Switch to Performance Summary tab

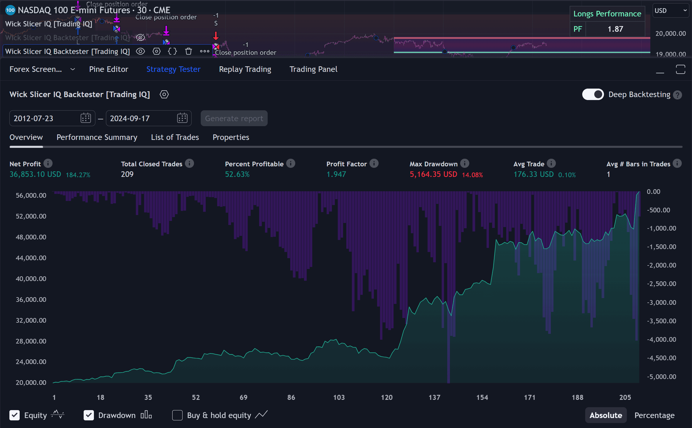pyautogui.click(x=97, y=137)
